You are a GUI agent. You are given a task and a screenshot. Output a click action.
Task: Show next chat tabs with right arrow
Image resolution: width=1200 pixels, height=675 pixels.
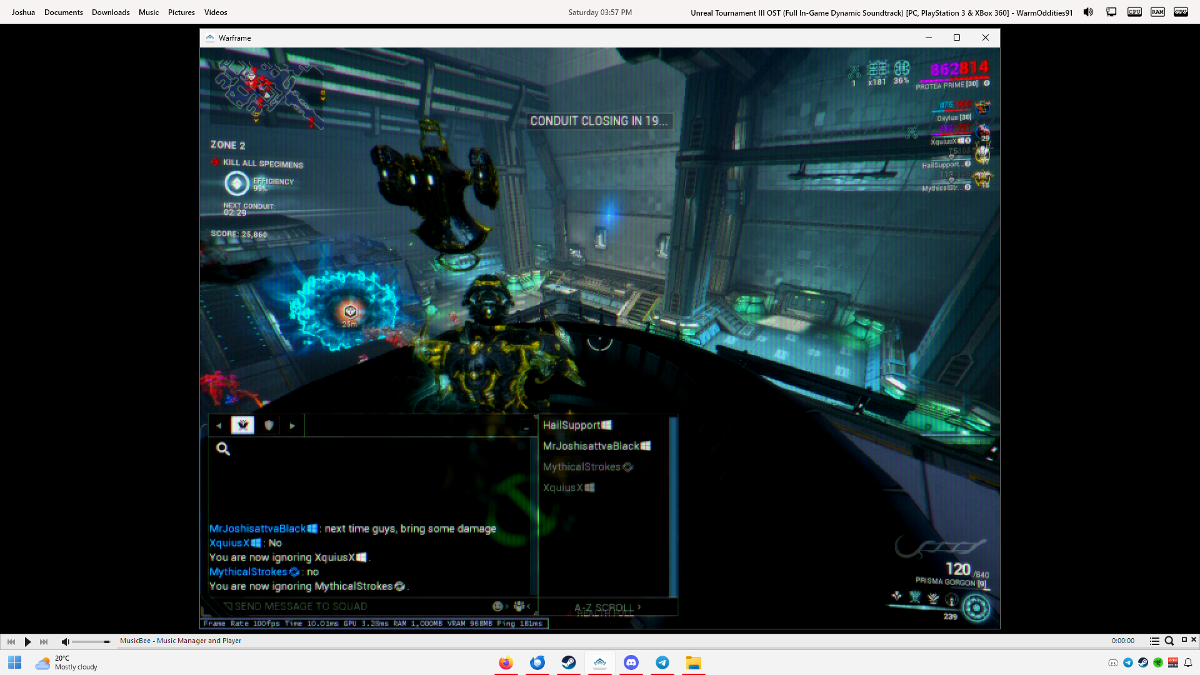click(x=292, y=426)
